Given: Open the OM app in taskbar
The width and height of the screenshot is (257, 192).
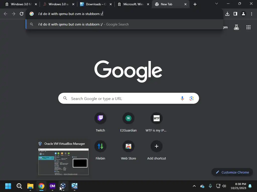Looking at the screenshot, I should pyautogui.click(x=52, y=186).
